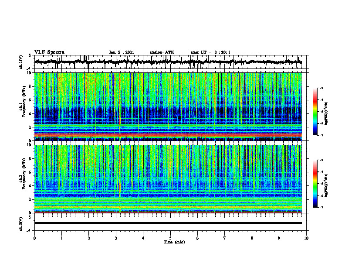Click the time-axis tick label "7"
Viewport: 345px width, 267px height.
(225, 238)
